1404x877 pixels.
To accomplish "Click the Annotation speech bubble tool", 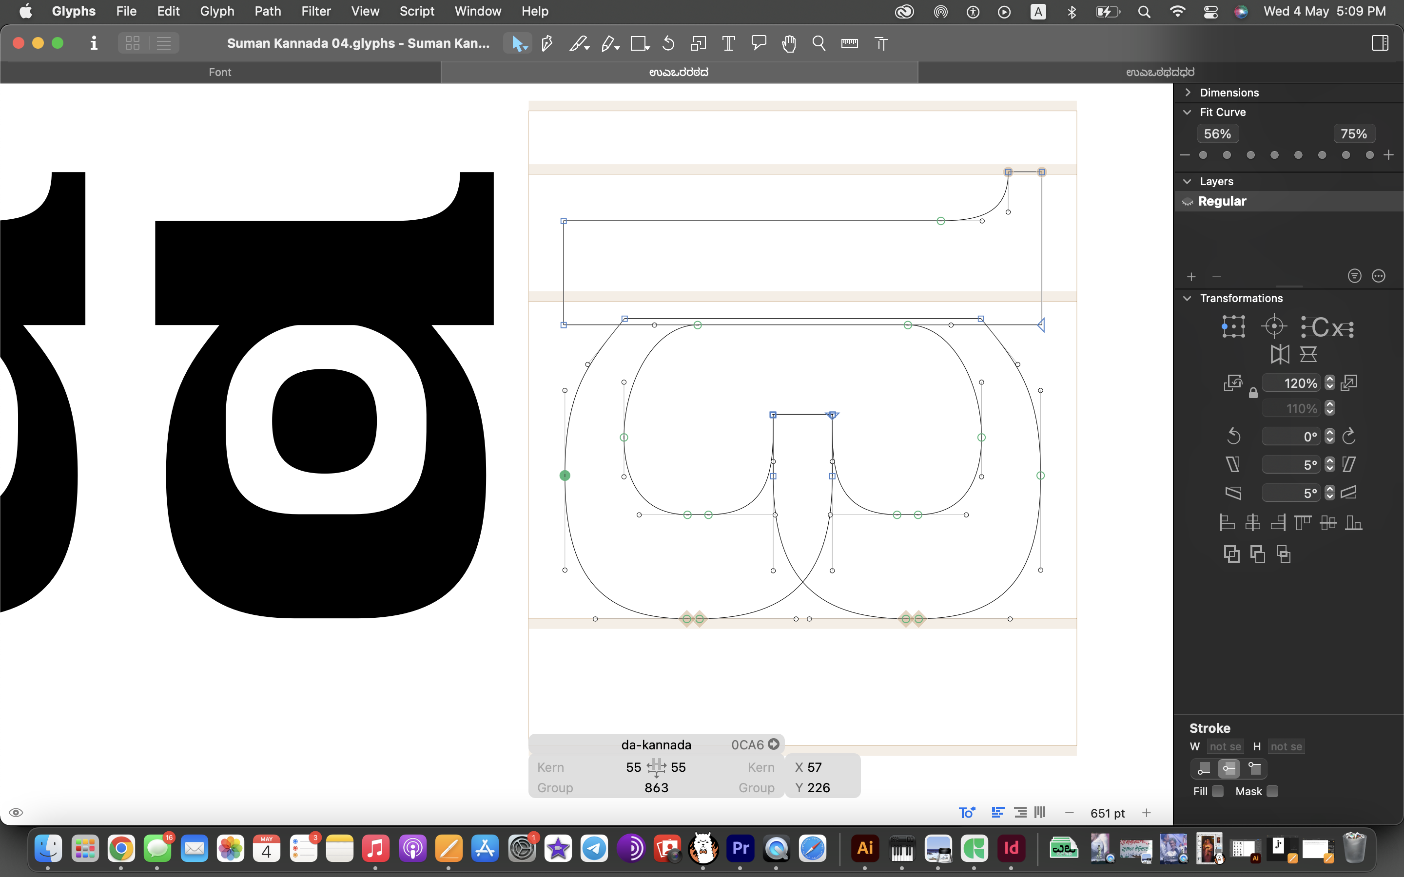I will (758, 43).
